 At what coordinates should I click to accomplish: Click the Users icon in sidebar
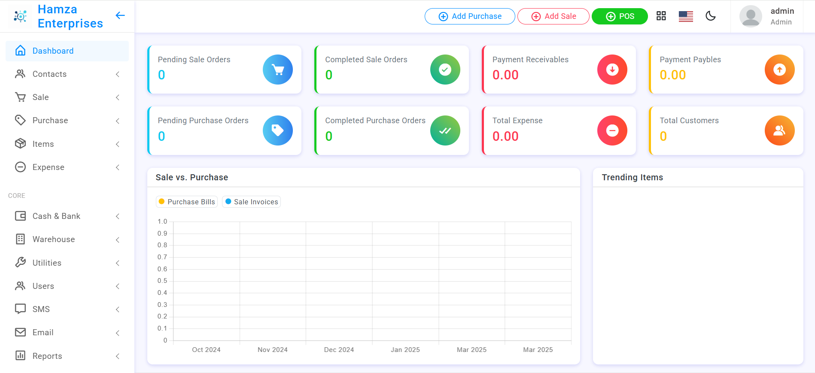pos(20,286)
